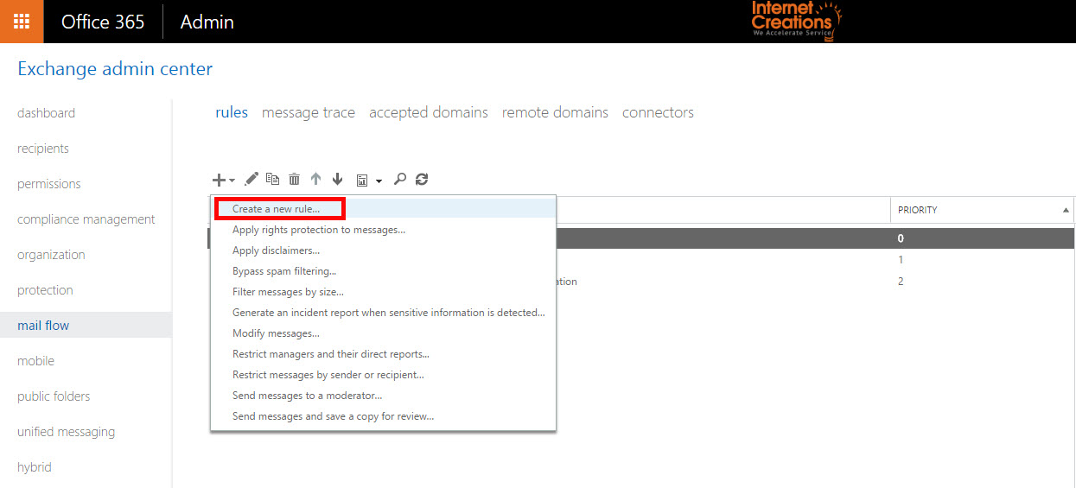Choose Generate an incident report option
This screenshot has height=488, width=1076.
(383, 313)
